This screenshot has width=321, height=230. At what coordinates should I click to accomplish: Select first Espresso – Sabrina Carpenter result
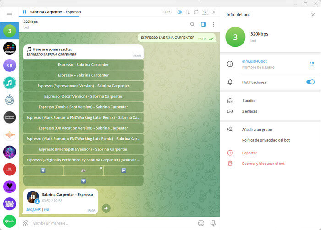click(83, 65)
